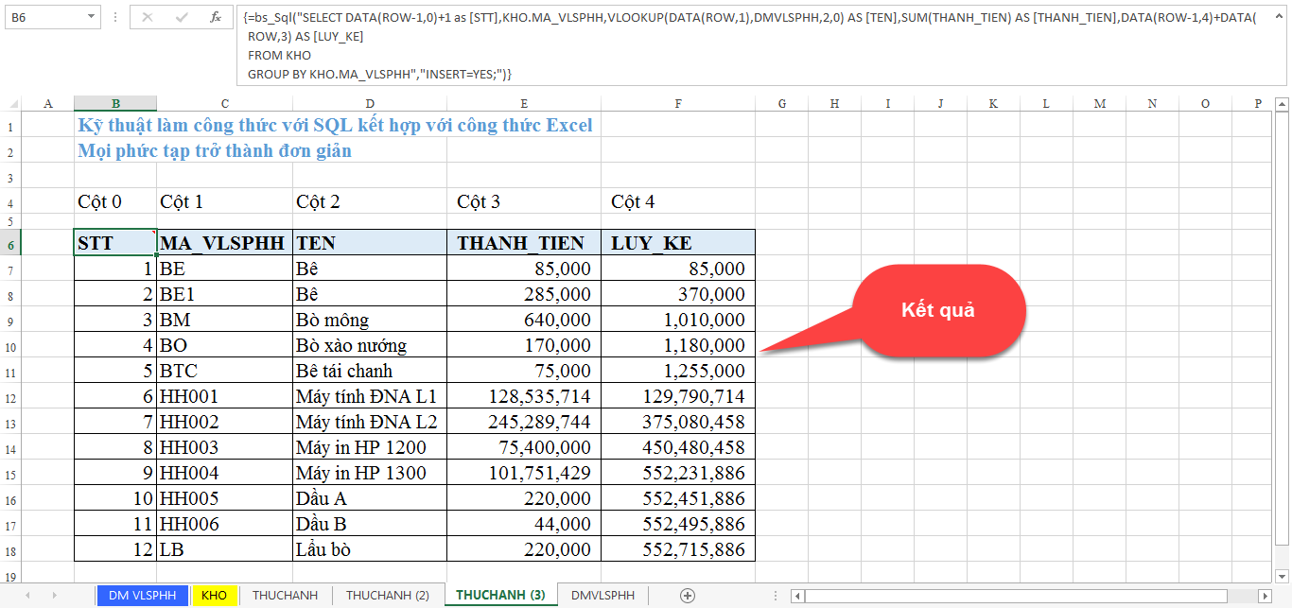1292x608 pixels.
Task: Open the THUCHANH sheet tab
Action: [285, 595]
